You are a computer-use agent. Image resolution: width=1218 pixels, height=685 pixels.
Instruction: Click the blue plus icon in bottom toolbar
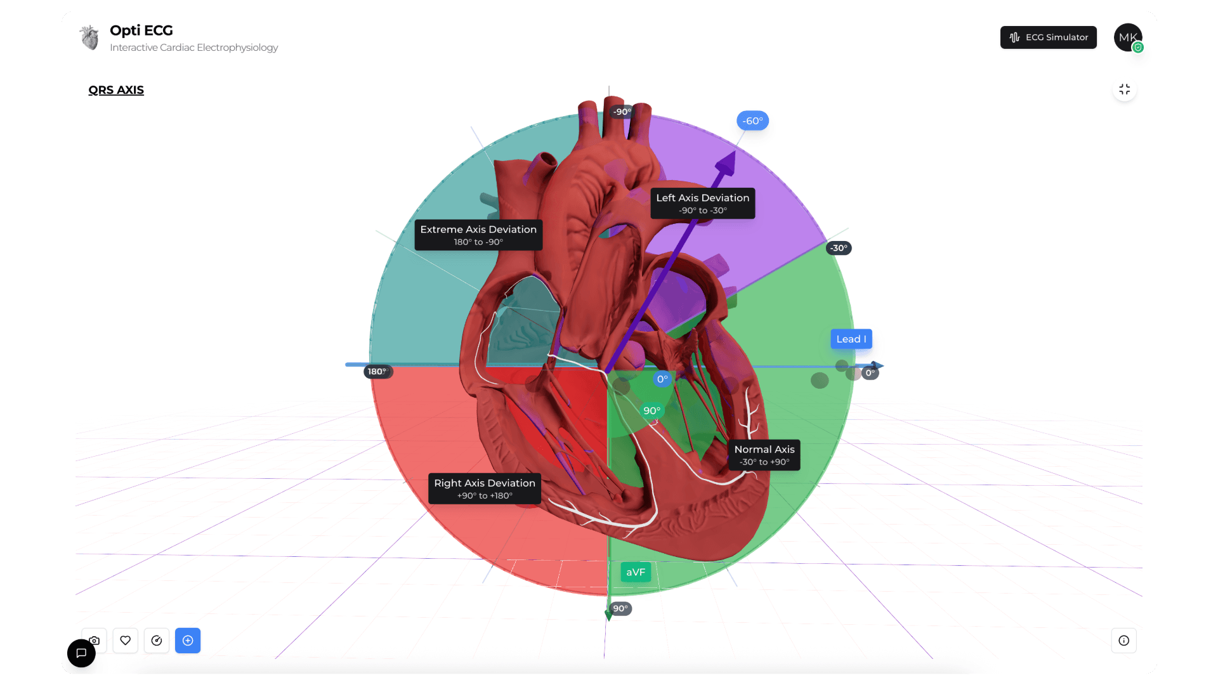(x=188, y=640)
